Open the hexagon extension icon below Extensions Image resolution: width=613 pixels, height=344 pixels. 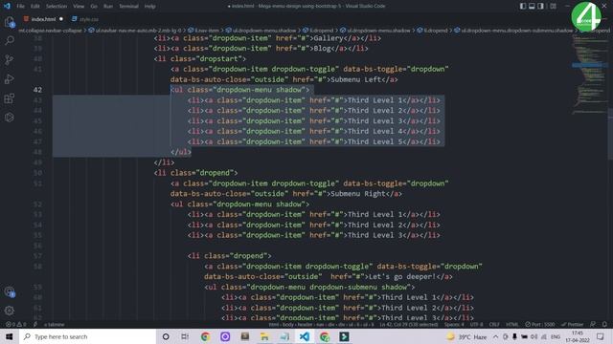pos(10,117)
